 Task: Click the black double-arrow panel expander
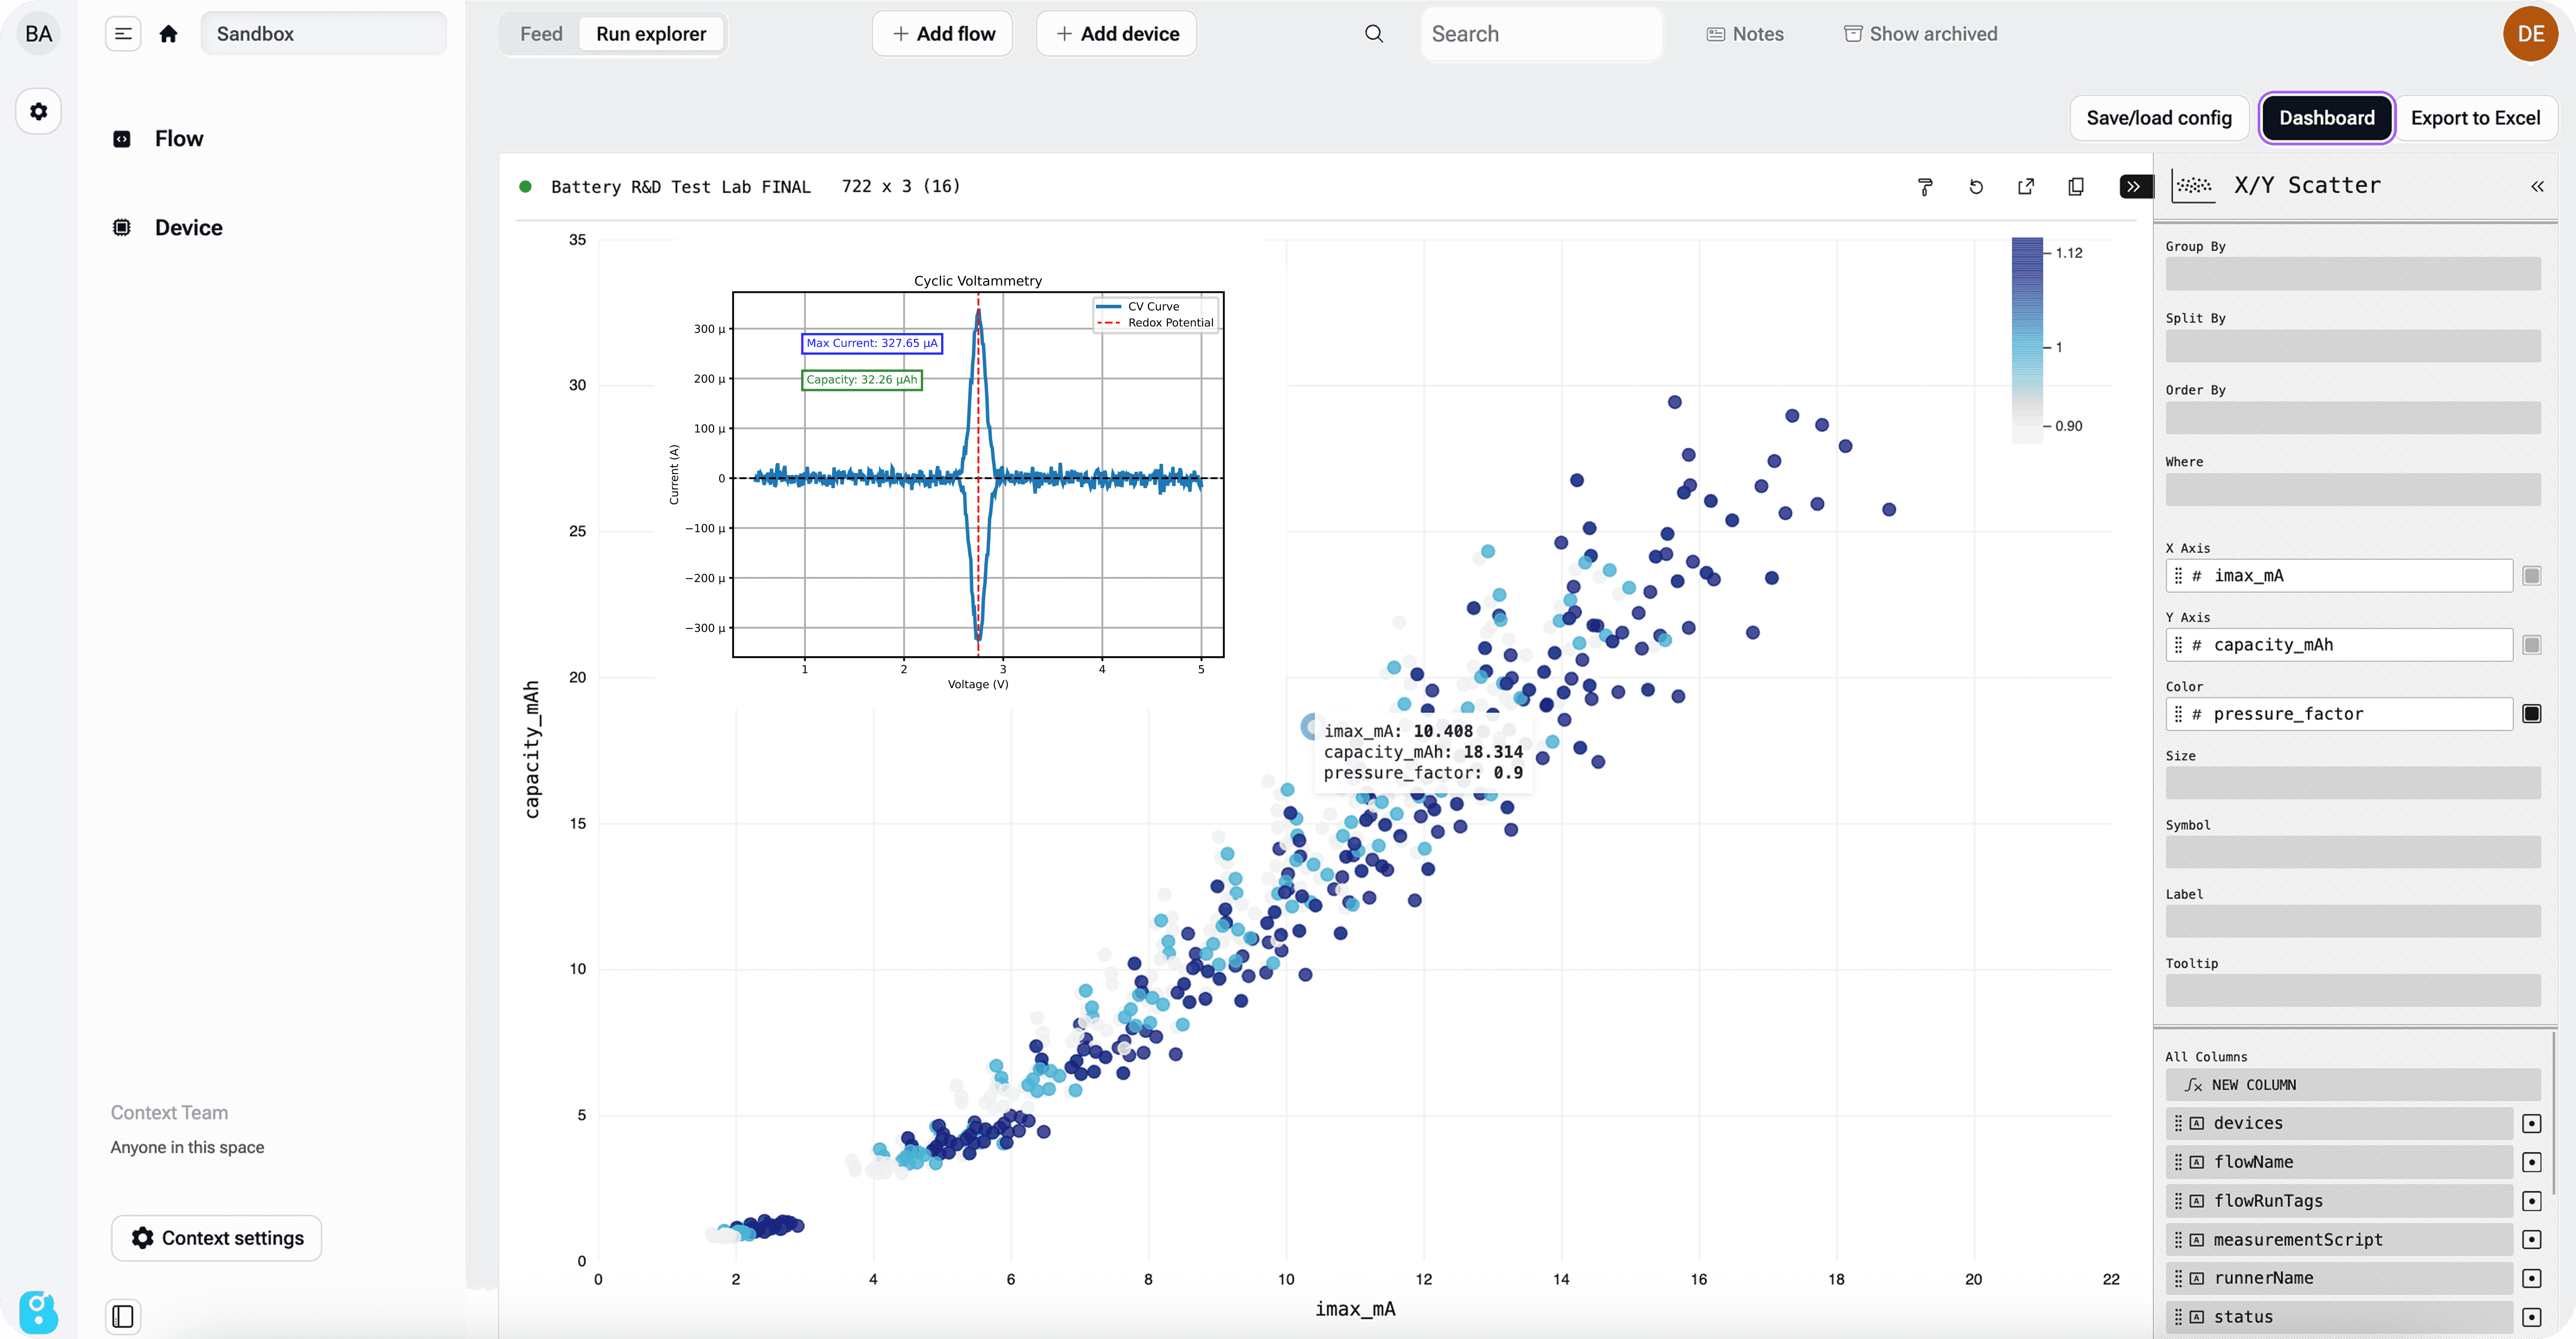tap(2134, 187)
